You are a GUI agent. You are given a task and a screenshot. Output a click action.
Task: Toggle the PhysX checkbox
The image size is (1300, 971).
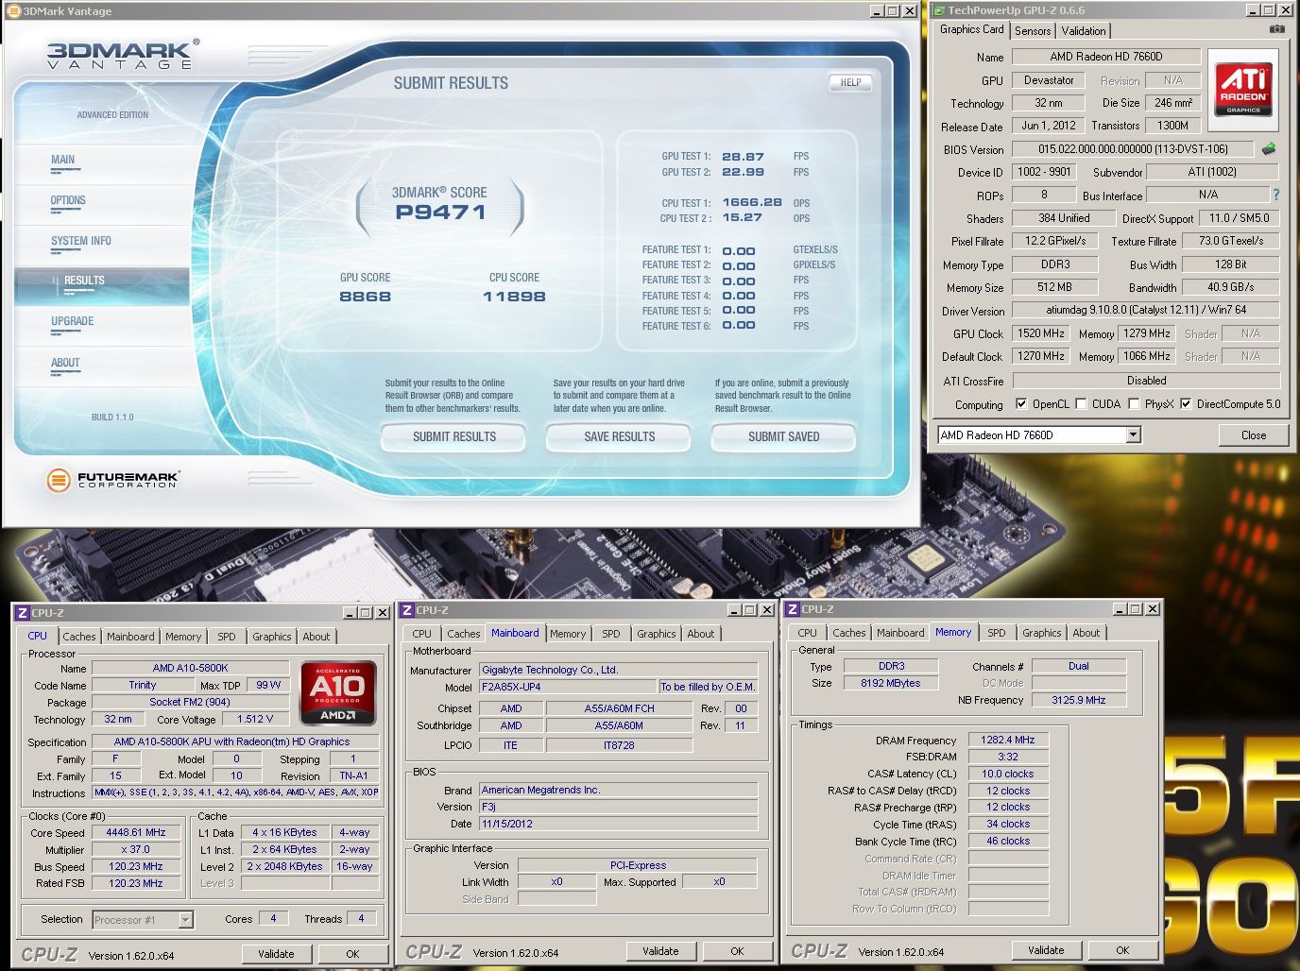coord(1134,404)
